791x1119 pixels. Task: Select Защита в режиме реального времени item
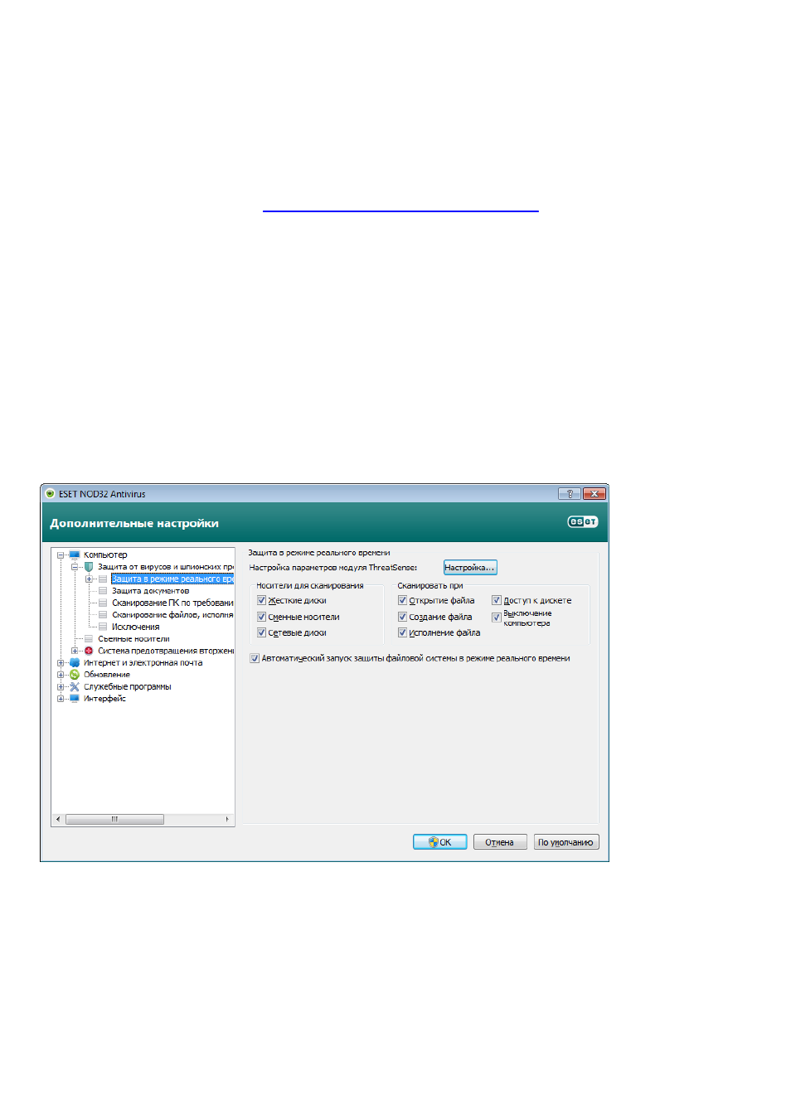172,579
